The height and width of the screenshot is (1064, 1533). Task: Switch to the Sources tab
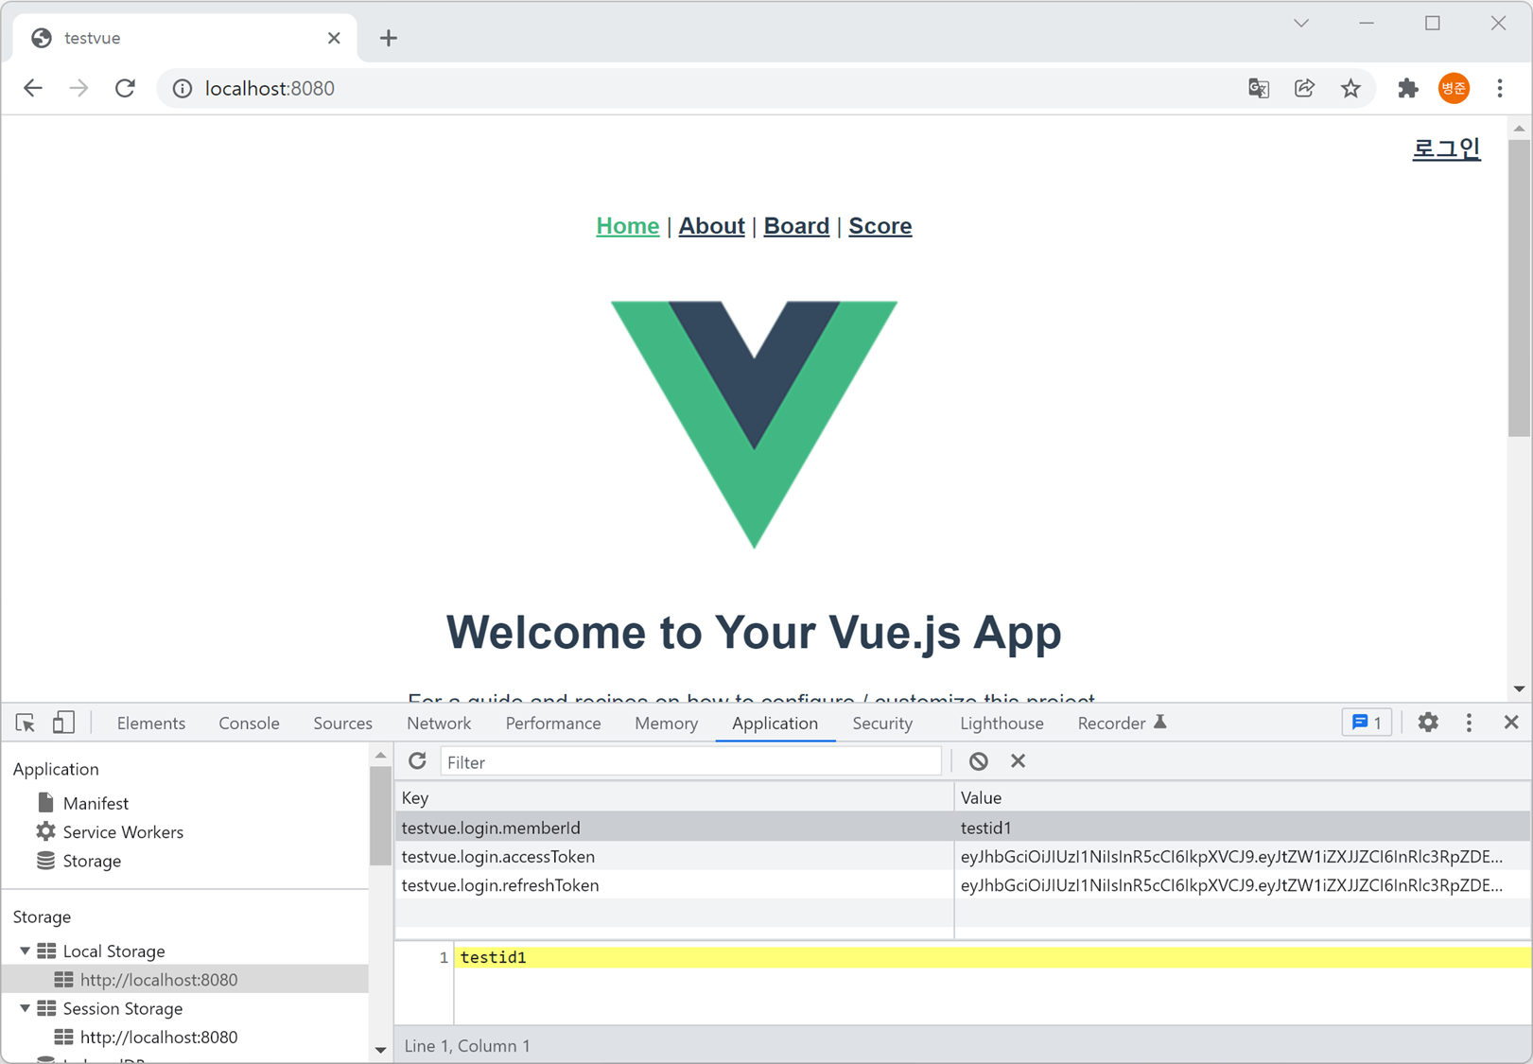click(x=342, y=724)
